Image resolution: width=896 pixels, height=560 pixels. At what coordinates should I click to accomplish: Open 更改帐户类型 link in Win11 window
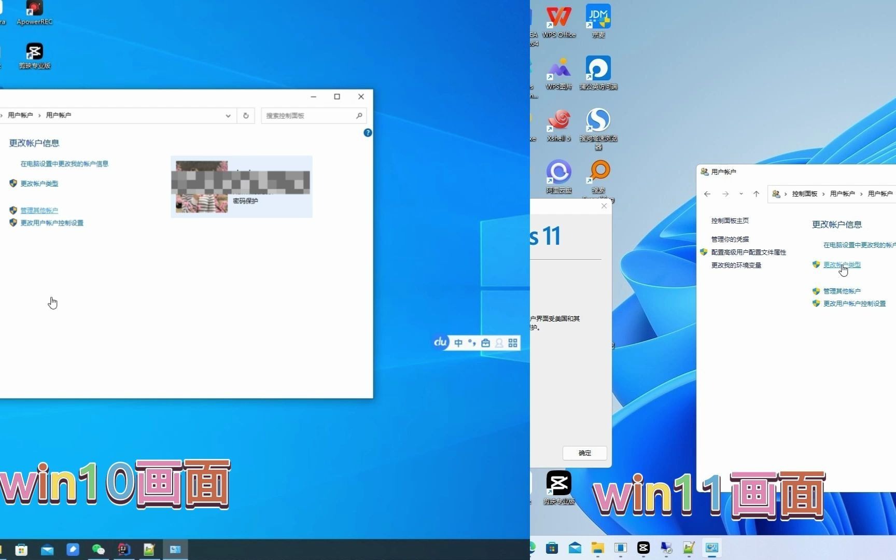coord(842,265)
